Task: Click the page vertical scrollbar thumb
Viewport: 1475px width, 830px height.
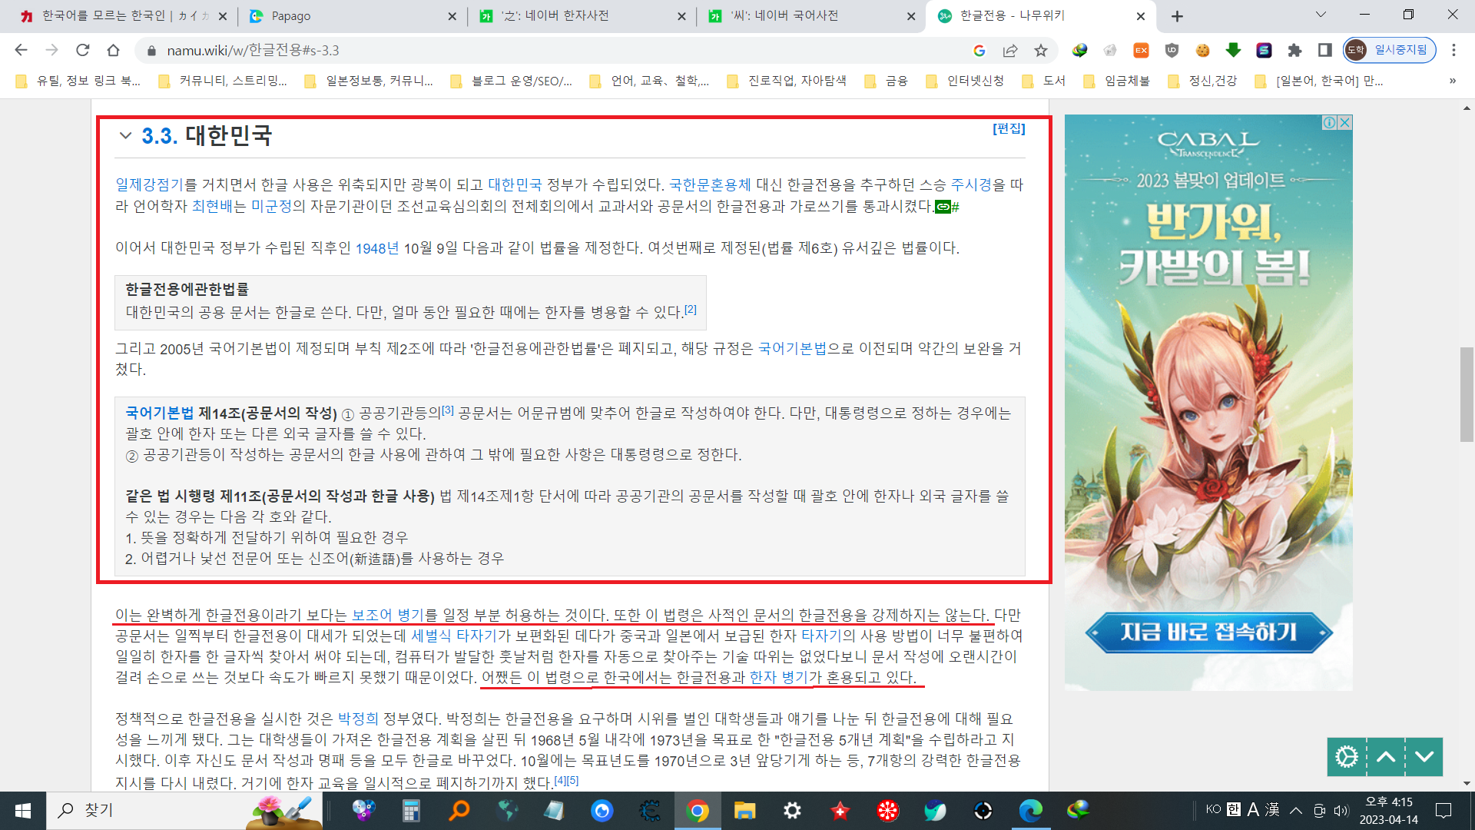Action: coord(1467,394)
